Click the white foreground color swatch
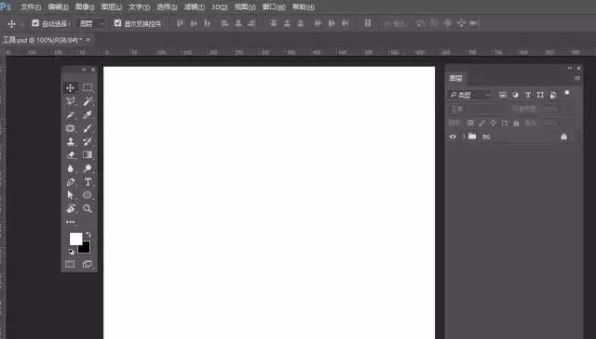The image size is (596, 339). point(75,239)
